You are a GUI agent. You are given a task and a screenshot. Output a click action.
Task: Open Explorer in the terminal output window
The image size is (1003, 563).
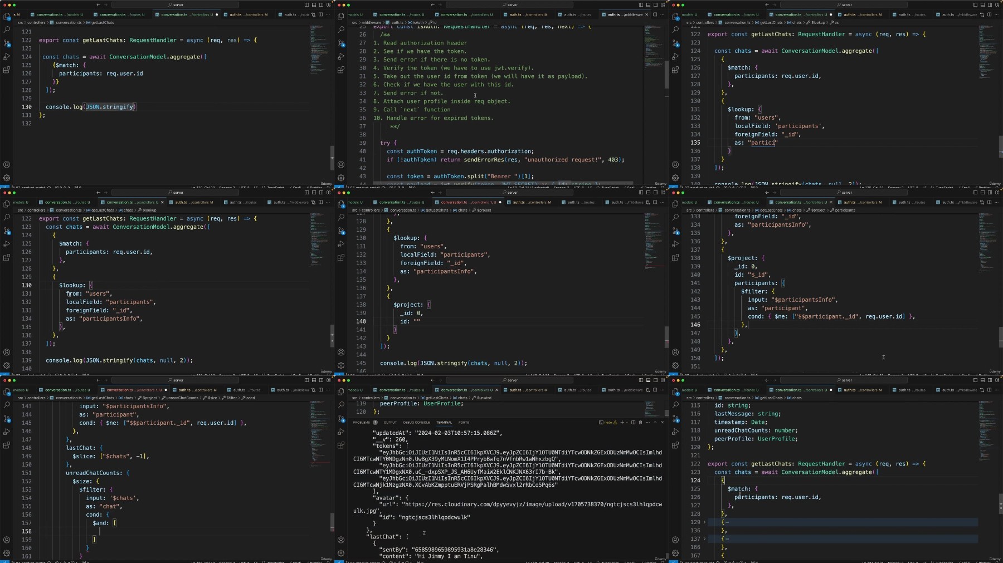click(341, 392)
